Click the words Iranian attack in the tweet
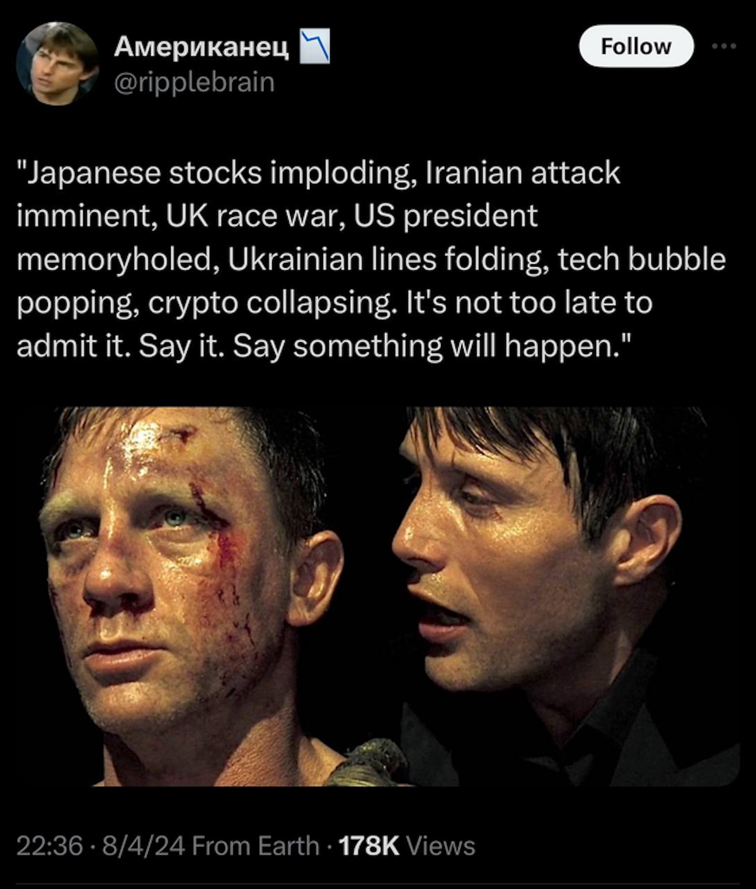 click(523, 173)
